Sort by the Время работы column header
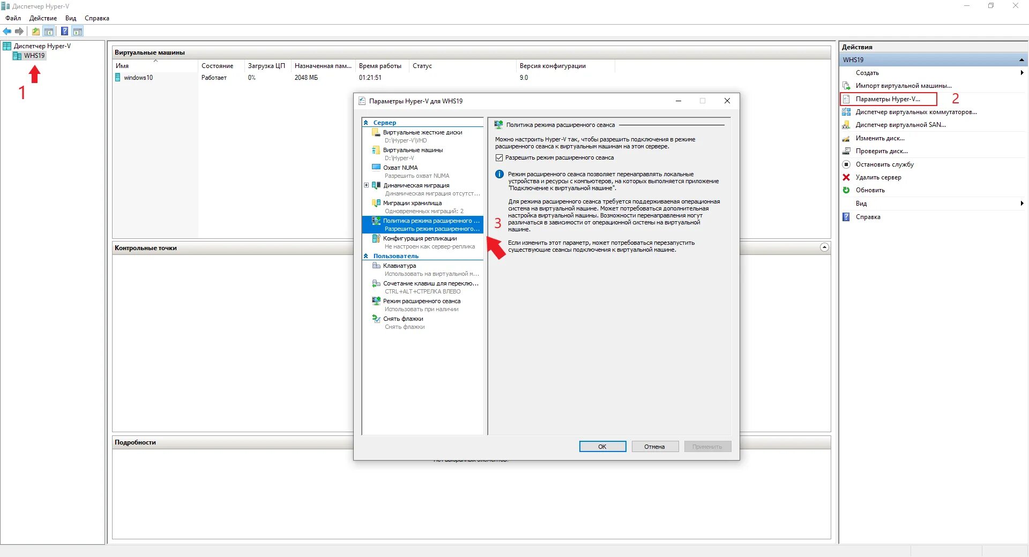1029x557 pixels. (x=382, y=66)
